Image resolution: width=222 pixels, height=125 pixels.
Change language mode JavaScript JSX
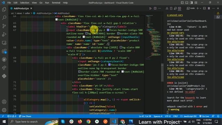coord(188,116)
